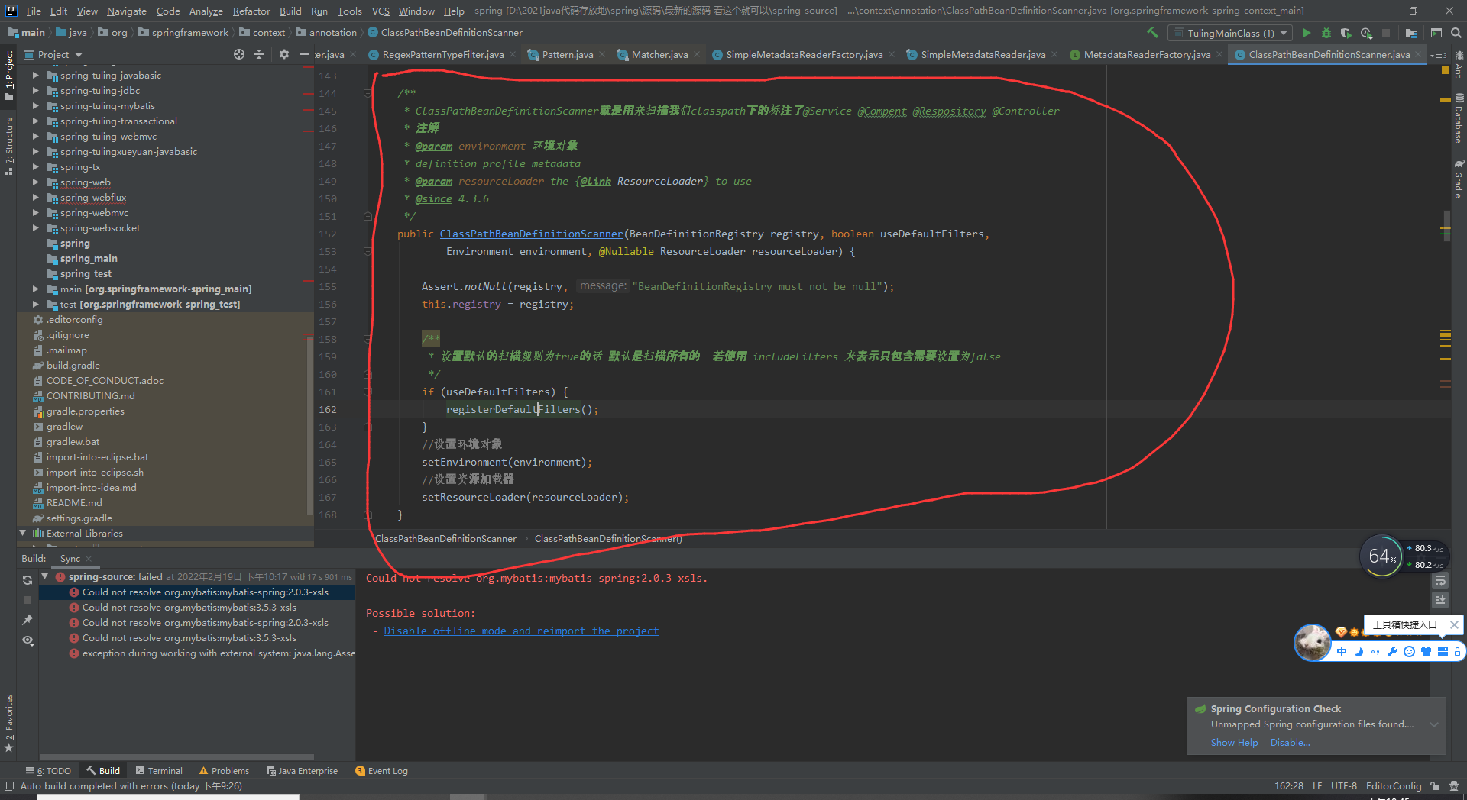Screen dimensions: 1467x800
Task: Expand main [org.springframework-spring_main] node
Action: pyautogui.click(x=35, y=289)
